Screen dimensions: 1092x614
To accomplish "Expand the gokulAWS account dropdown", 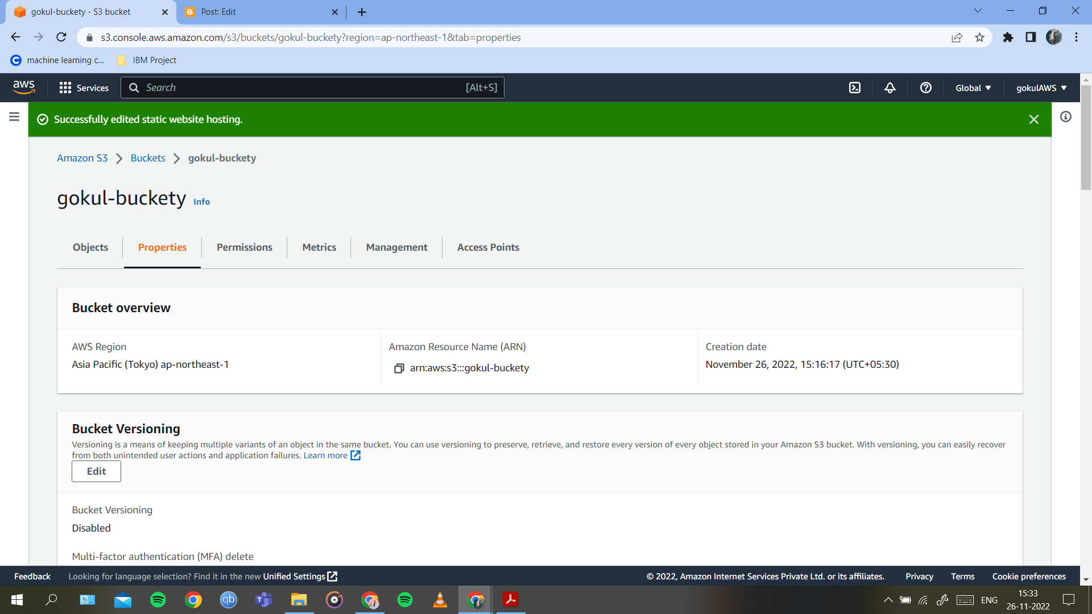I will [x=1041, y=88].
